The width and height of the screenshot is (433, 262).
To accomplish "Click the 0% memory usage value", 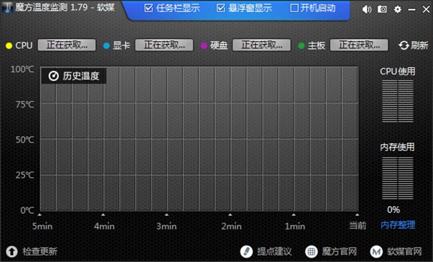I will tap(394, 210).
